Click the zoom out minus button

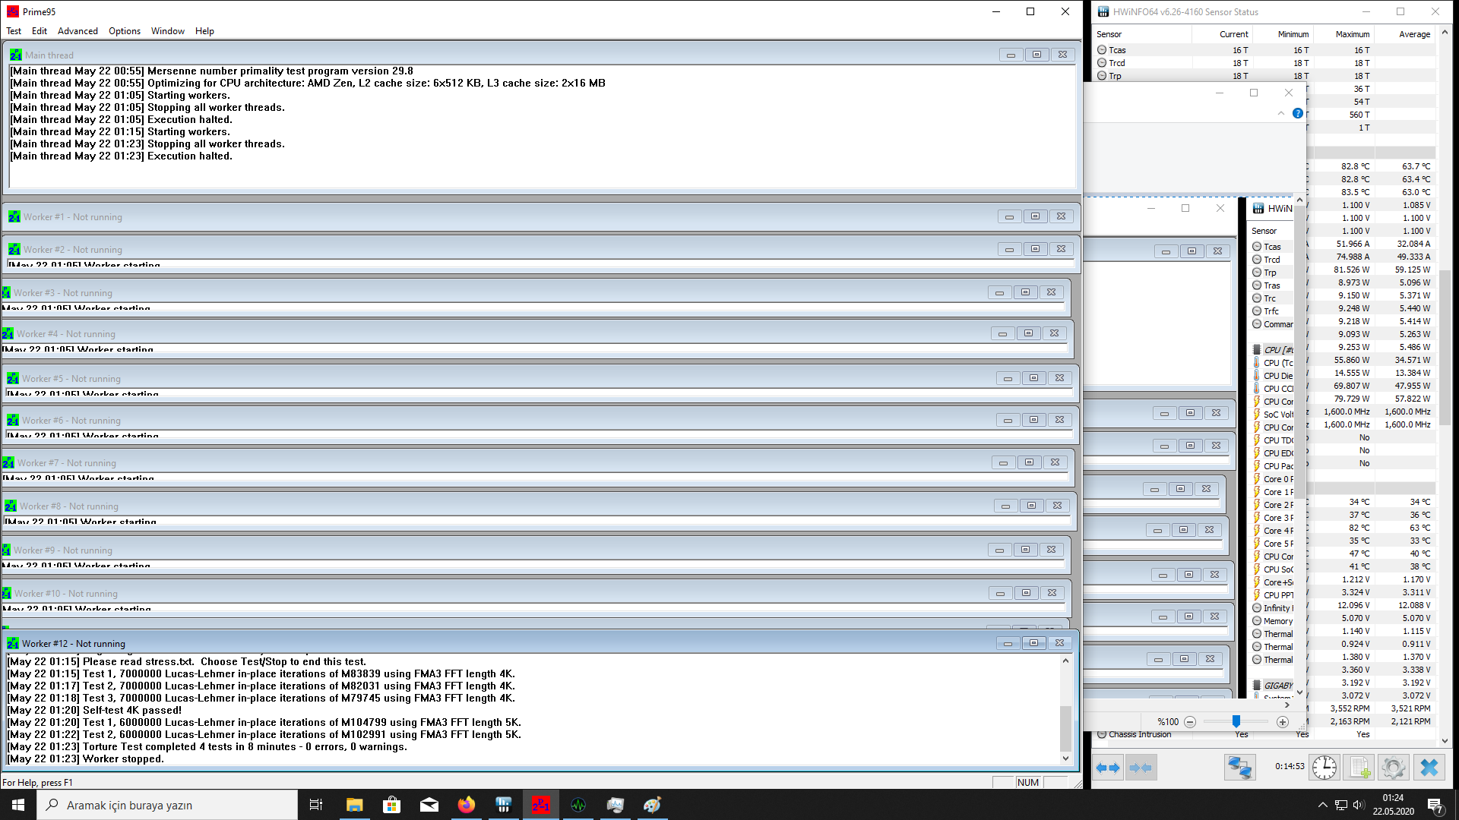coord(1190,722)
